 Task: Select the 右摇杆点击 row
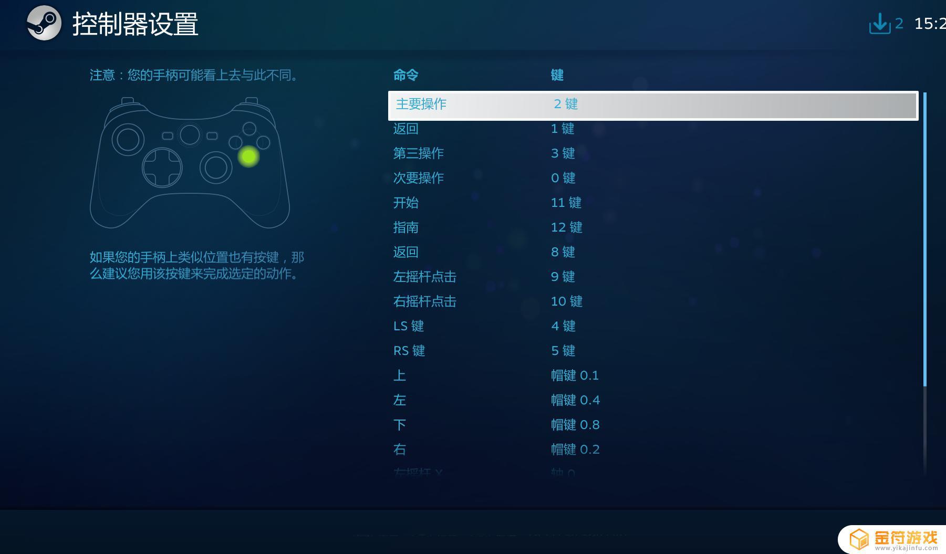pyautogui.click(x=653, y=301)
